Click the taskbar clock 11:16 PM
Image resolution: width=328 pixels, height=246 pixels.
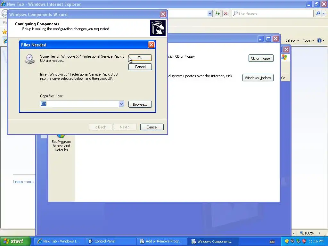pos(316,242)
